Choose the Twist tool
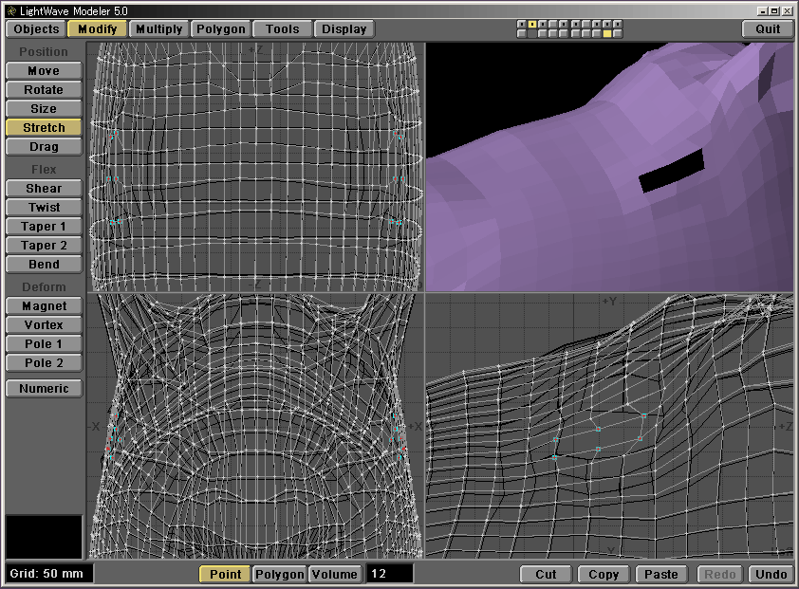799x589 pixels. pyautogui.click(x=44, y=208)
